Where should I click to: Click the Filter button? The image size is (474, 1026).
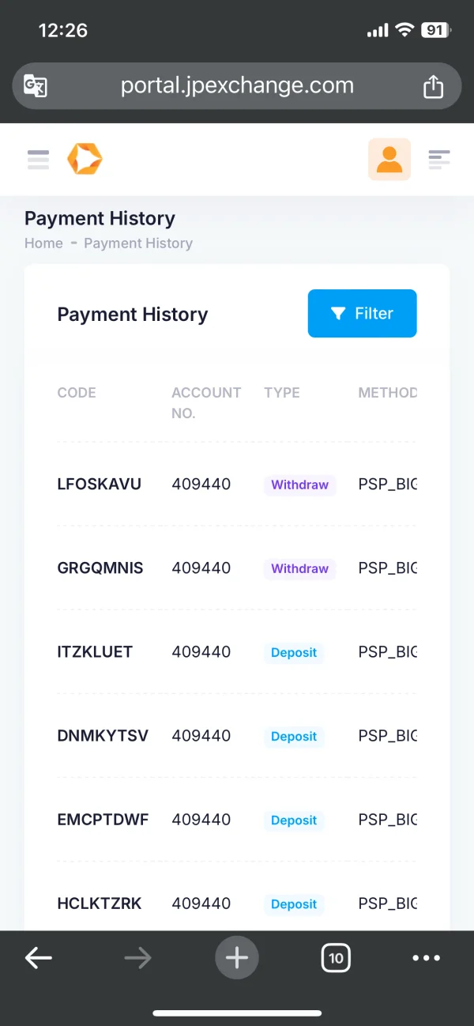[362, 314]
